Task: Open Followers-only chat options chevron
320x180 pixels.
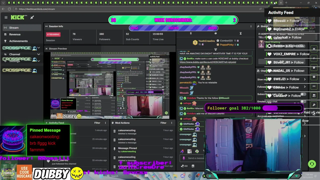Action: [305, 87]
